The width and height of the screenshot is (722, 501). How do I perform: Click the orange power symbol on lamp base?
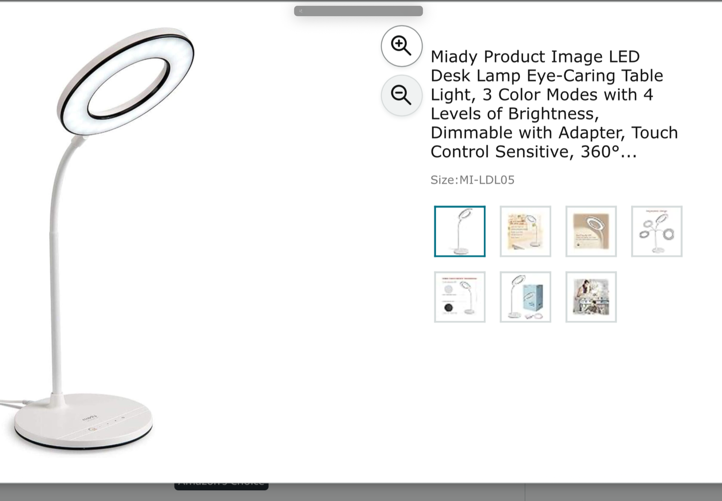tap(92, 429)
